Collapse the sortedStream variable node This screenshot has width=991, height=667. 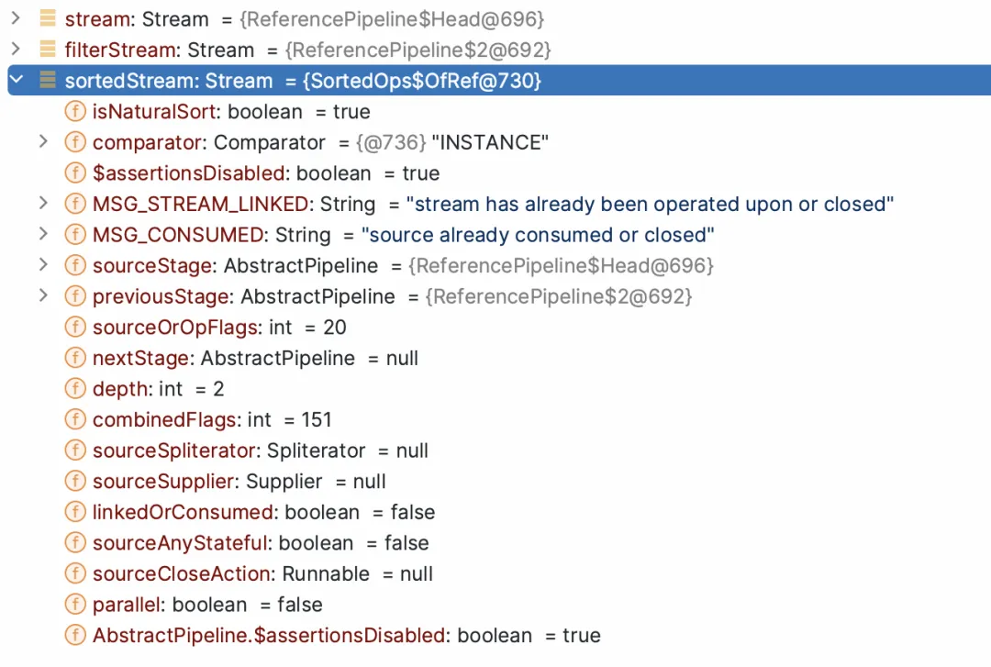[16, 81]
